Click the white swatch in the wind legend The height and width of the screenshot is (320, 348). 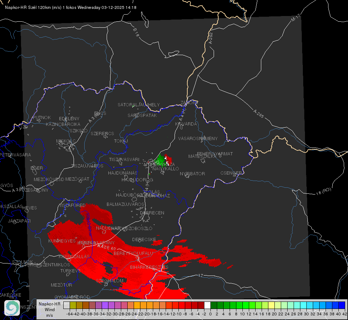[x=207, y=305]
